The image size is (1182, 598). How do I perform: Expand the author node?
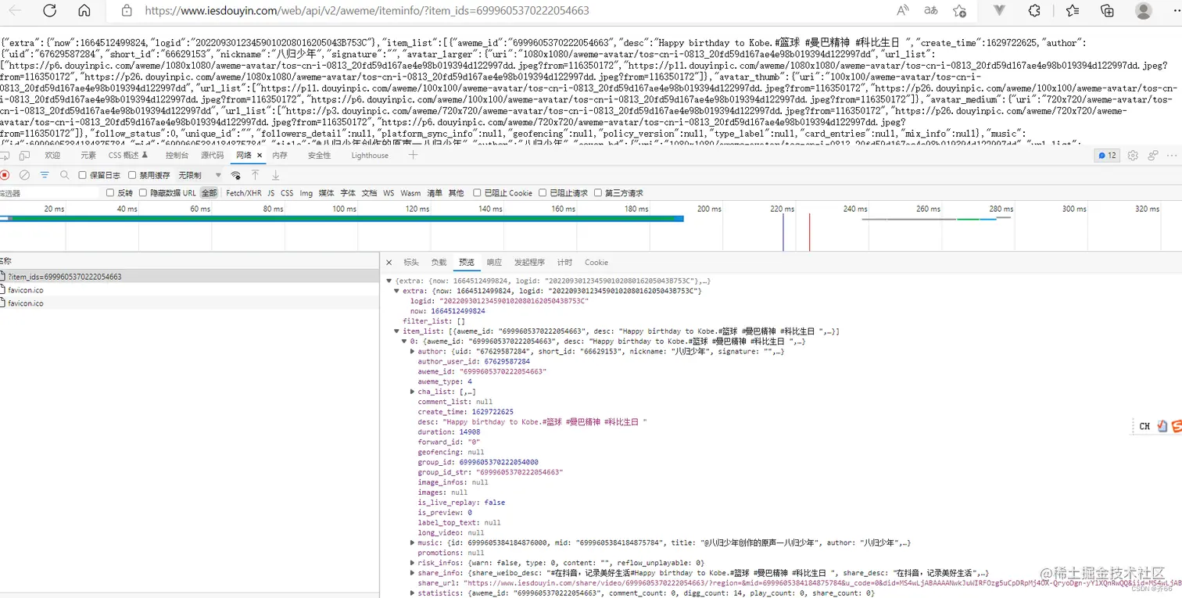pos(413,352)
